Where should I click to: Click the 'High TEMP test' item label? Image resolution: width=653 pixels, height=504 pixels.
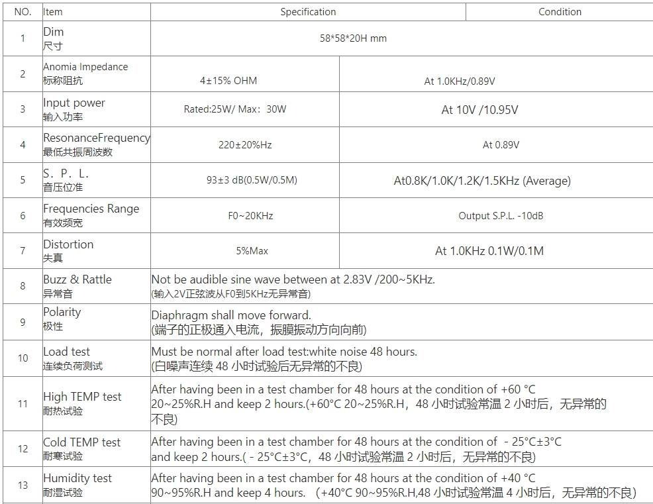tap(82, 397)
